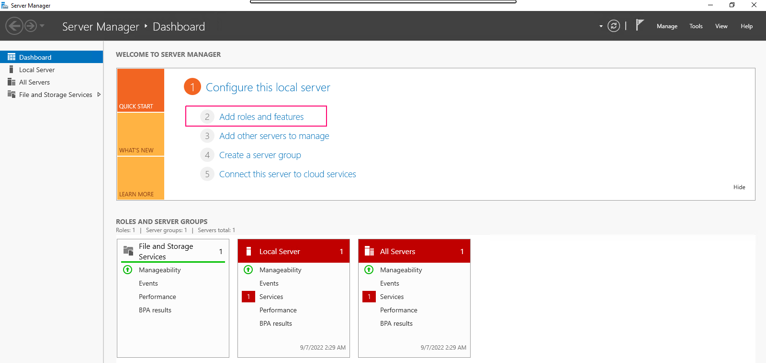The width and height of the screenshot is (766, 363).
Task: Open Events in File and Storage Services tile
Action: pos(148,283)
